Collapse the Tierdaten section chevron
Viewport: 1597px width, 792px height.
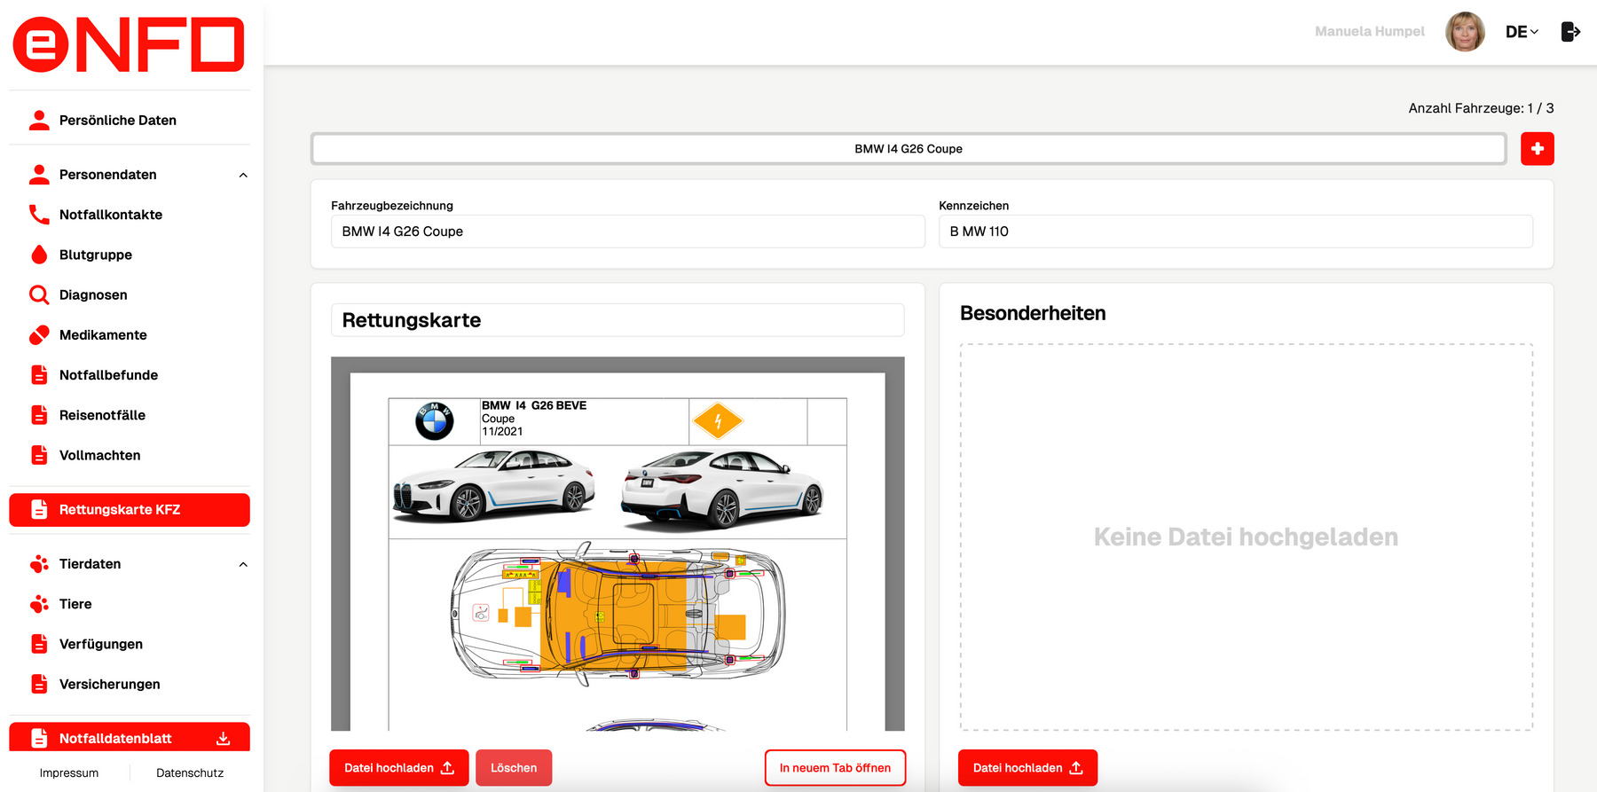[x=243, y=564]
